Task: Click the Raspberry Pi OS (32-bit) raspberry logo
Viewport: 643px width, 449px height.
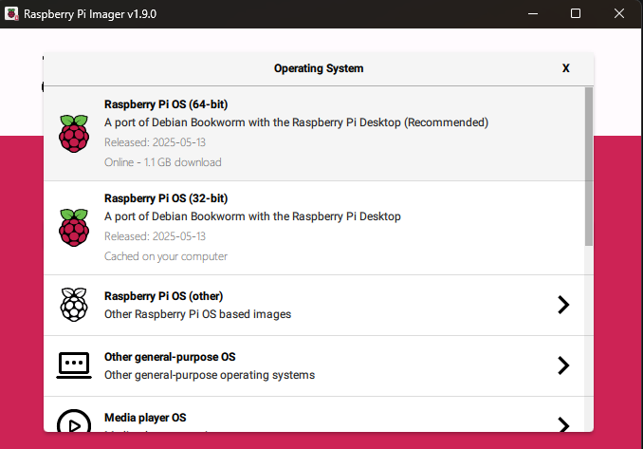Action: pyautogui.click(x=74, y=228)
